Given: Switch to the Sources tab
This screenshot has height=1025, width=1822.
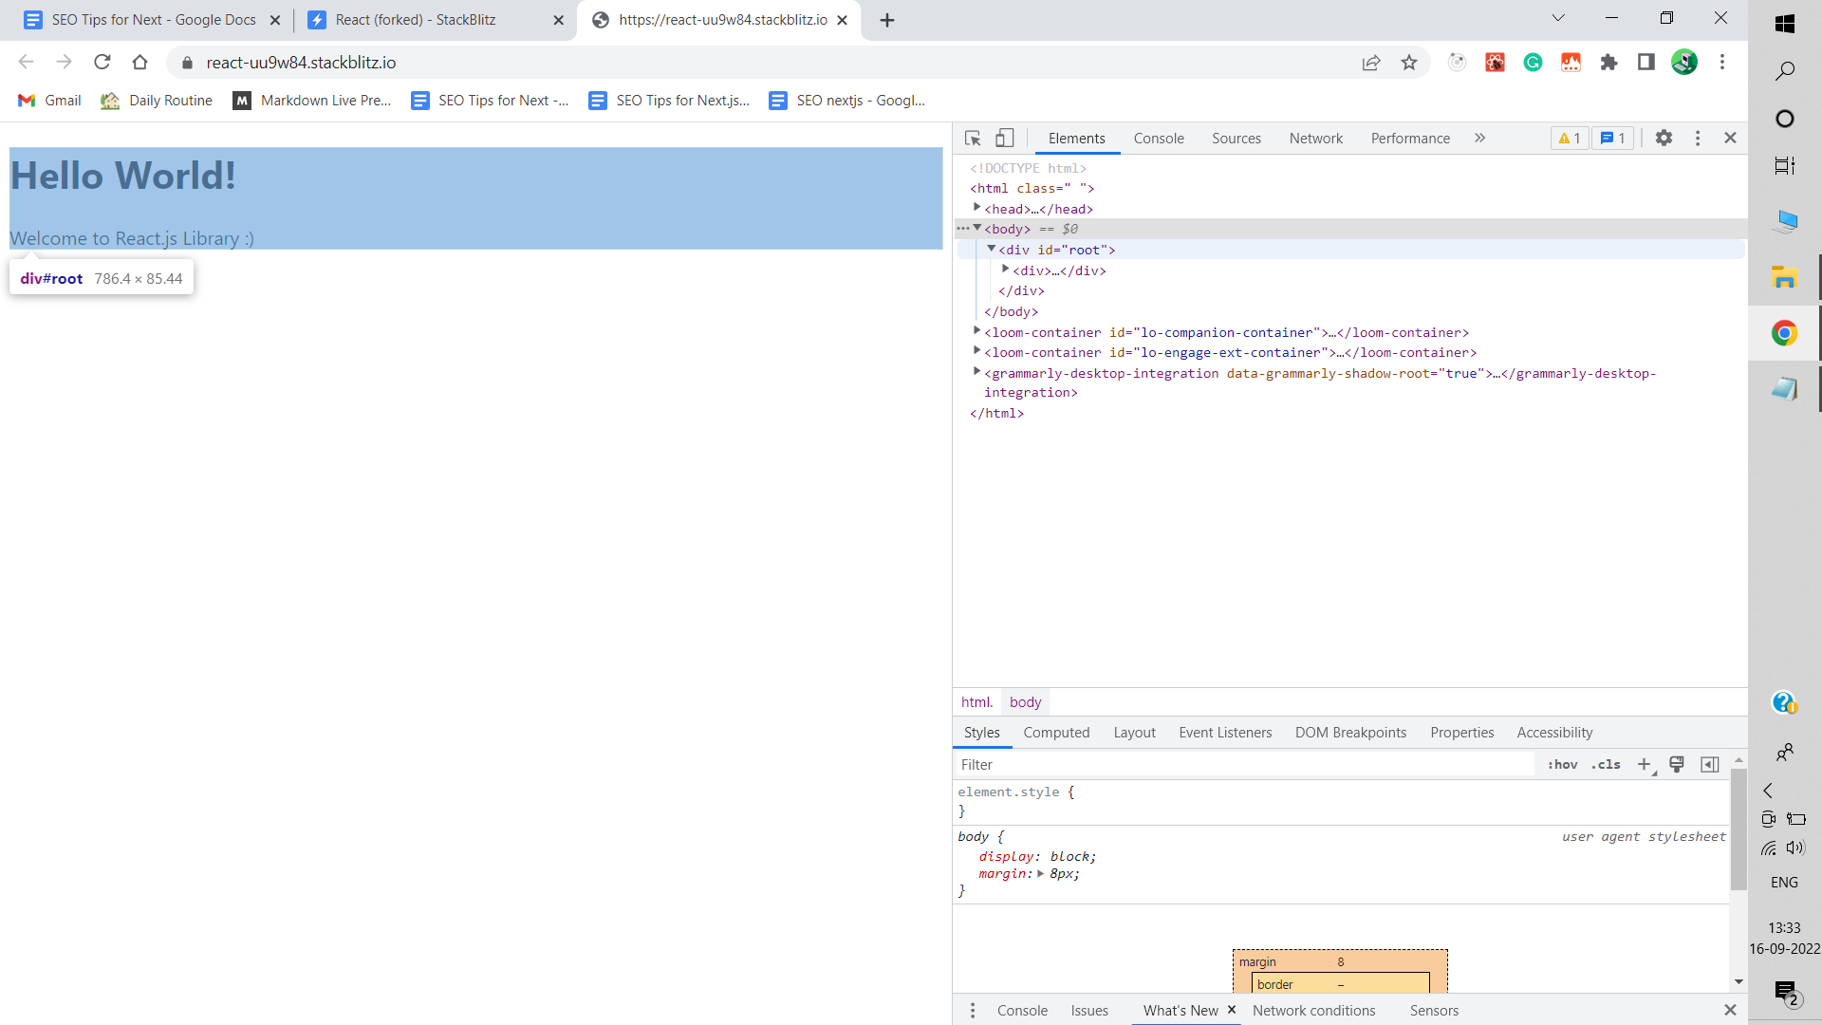Looking at the screenshot, I should (1236, 139).
